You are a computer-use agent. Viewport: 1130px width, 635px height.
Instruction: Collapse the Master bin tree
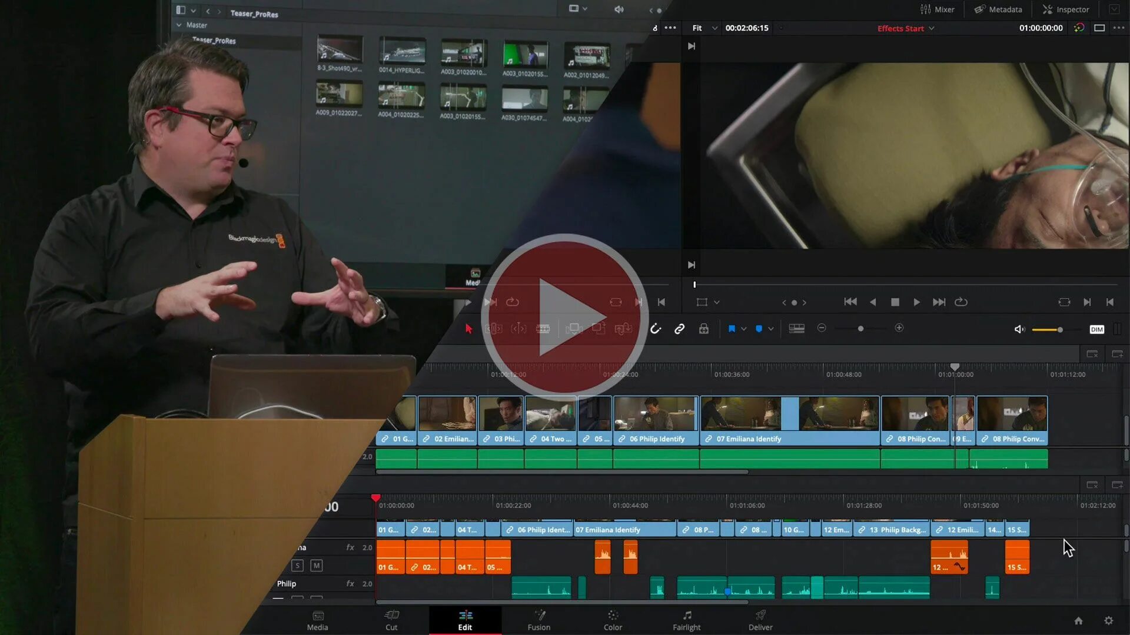179,25
